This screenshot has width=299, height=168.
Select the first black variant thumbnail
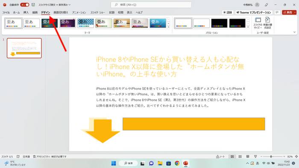[x=219, y=23]
